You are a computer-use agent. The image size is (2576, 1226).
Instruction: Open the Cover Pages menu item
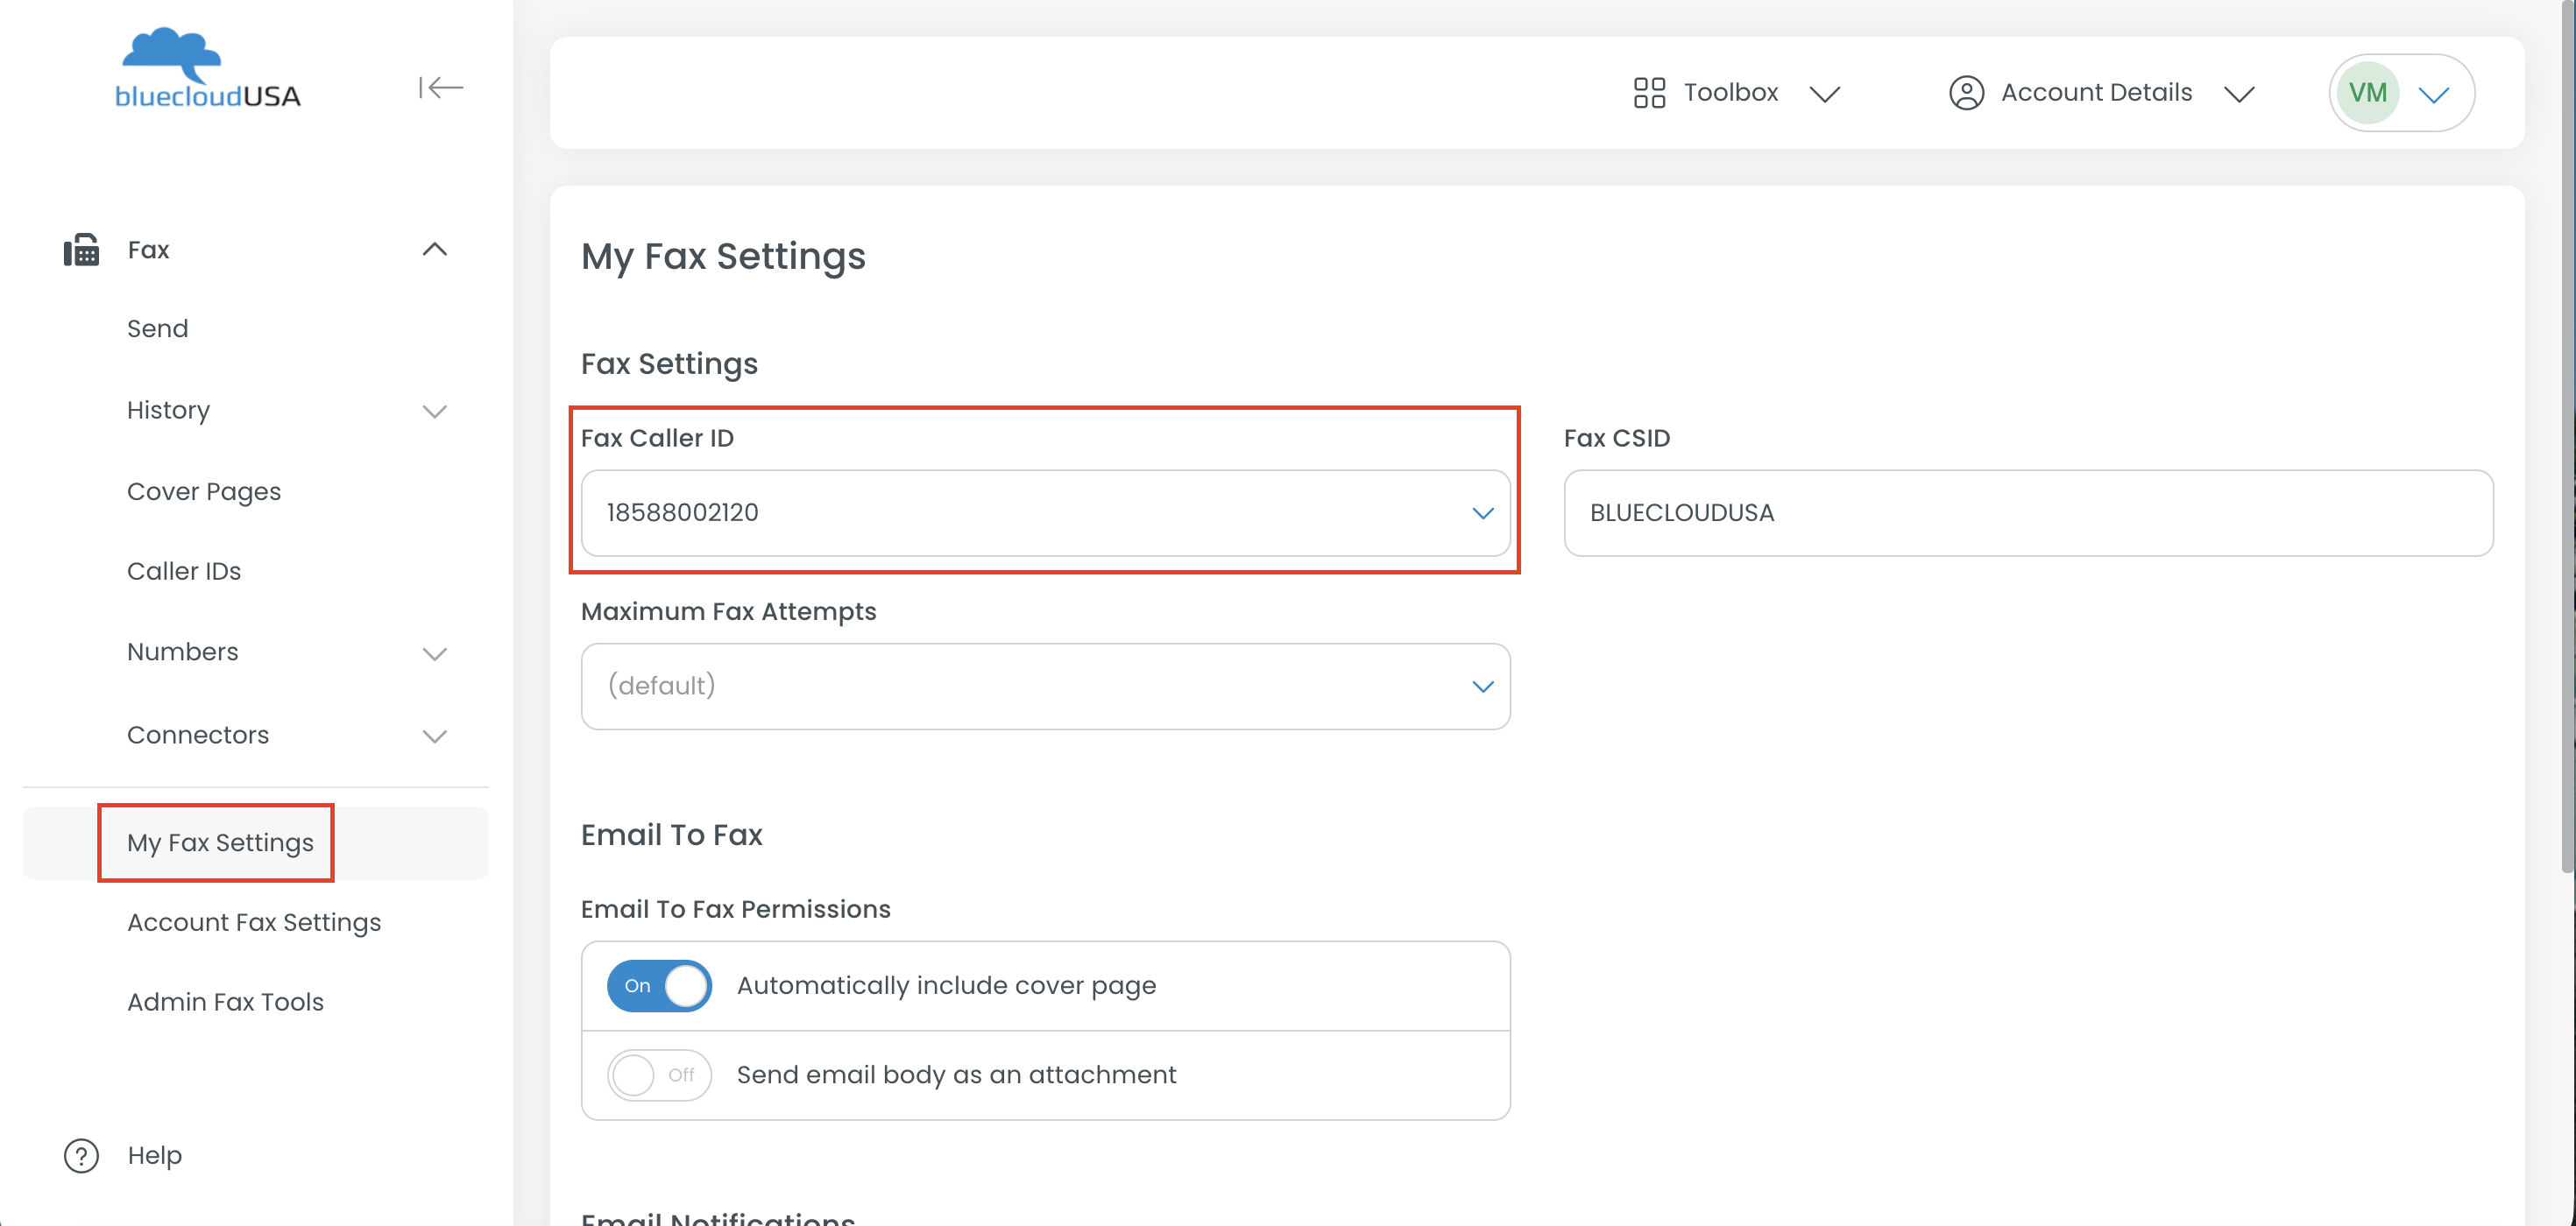point(204,491)
